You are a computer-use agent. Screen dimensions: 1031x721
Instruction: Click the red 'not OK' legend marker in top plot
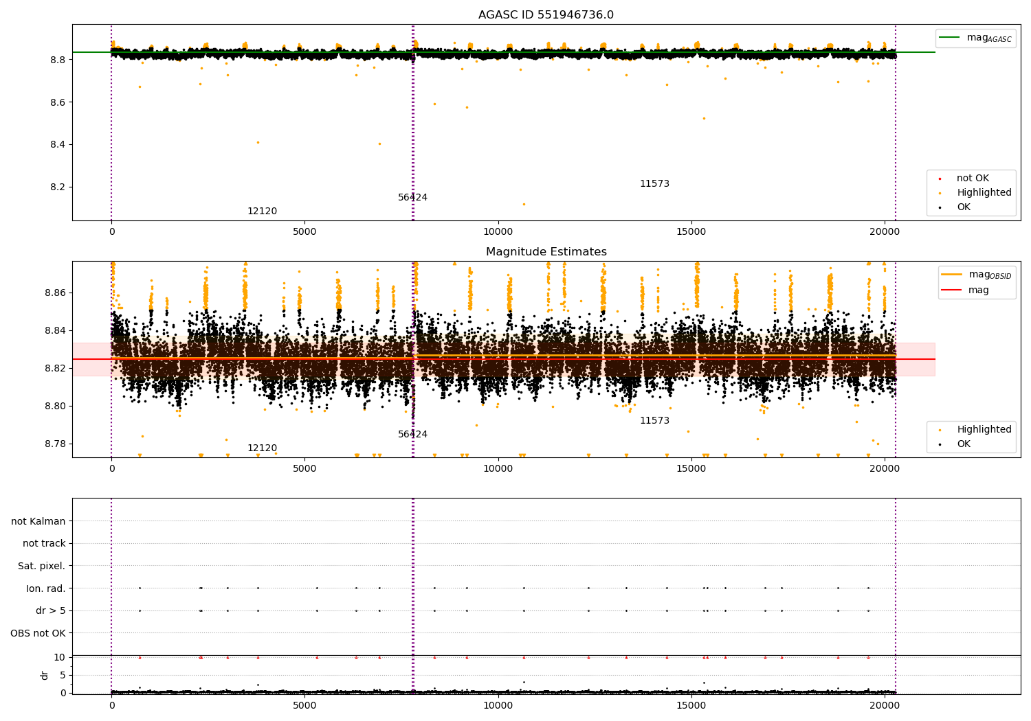pos(940,179)
